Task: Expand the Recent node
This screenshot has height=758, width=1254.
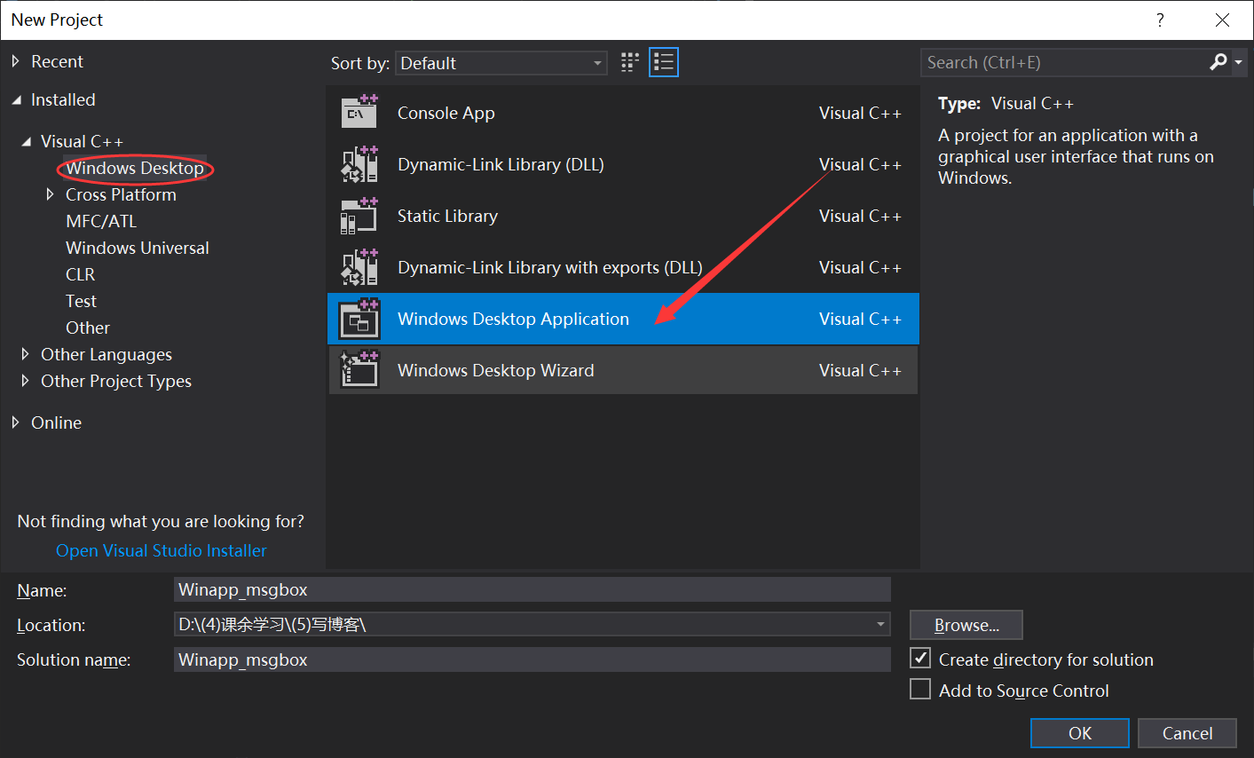Action: [x=15, y=61]
